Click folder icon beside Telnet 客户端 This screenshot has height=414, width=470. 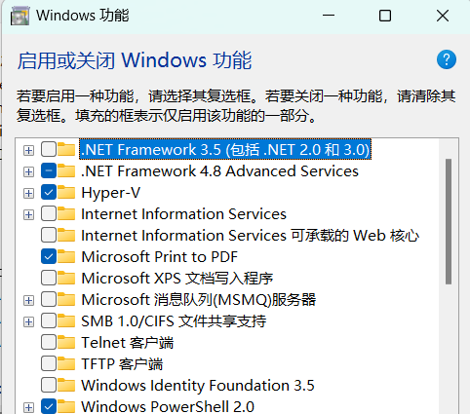pos(66,342)
